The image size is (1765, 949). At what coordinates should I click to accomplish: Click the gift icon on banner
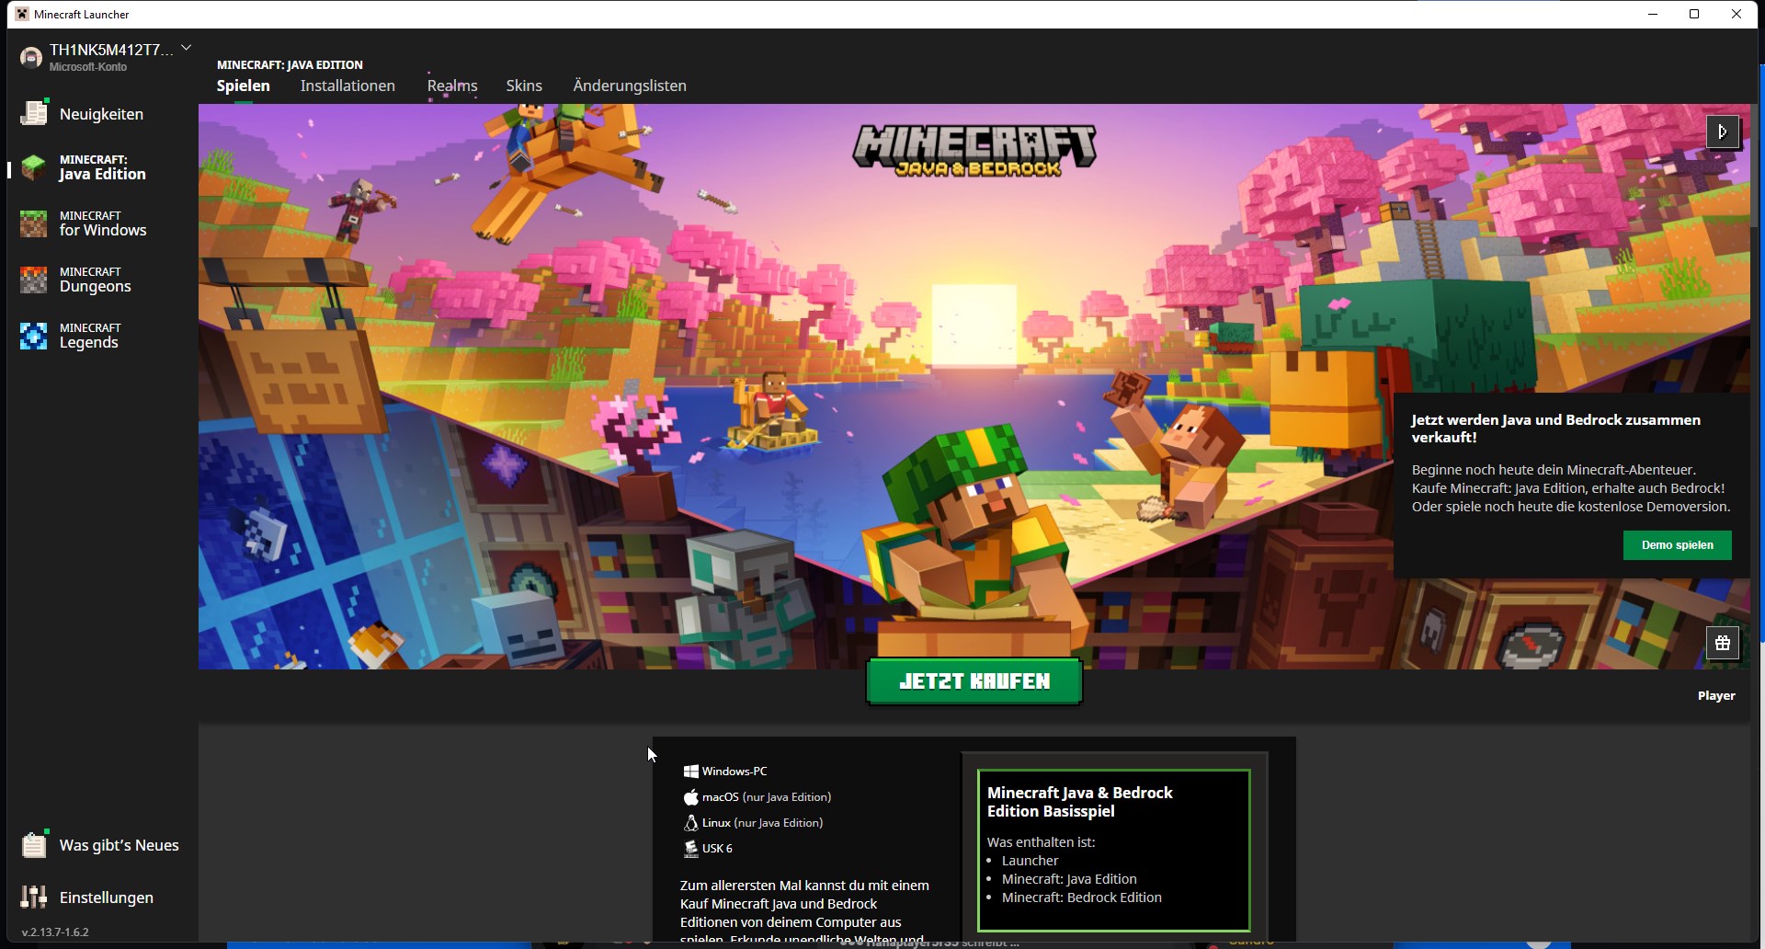coord(1722,644)
